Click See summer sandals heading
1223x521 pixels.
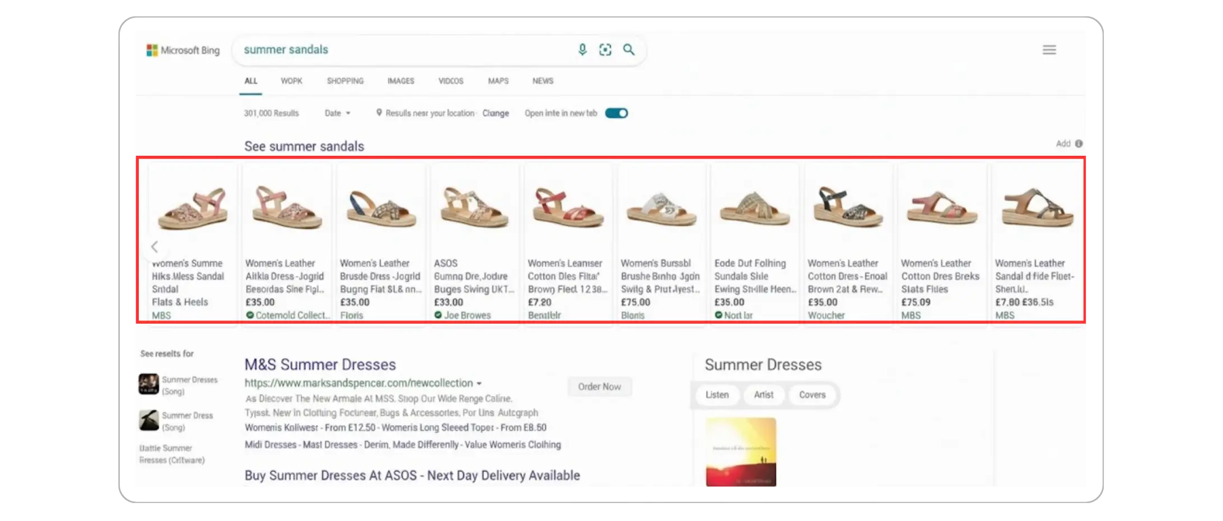304,146
